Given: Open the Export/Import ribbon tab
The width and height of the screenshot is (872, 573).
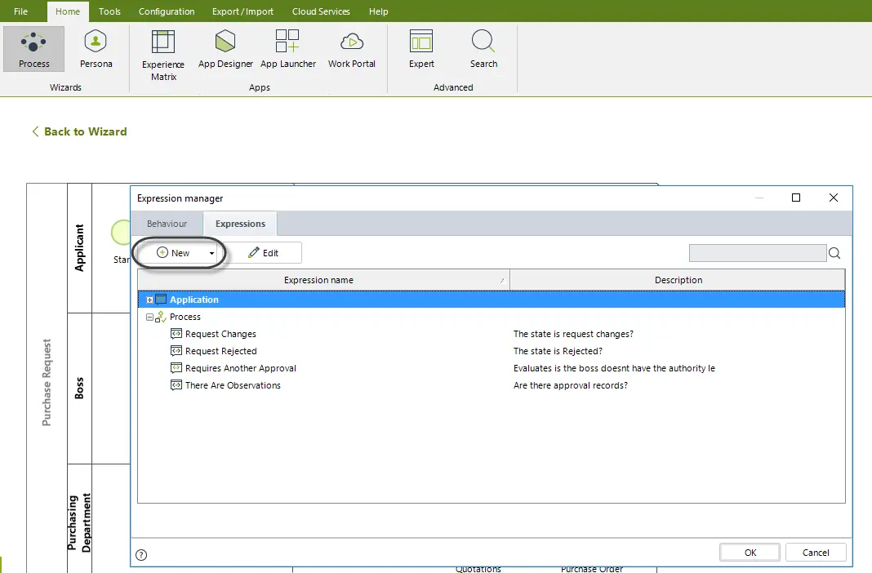Looking at the screenshot, I should (242, 11).
